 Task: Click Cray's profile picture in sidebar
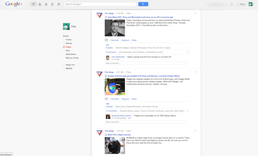point(66,26)
